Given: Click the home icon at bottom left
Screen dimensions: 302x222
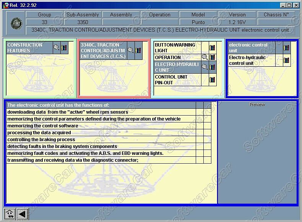Looking at the screenshot, I should [10, 214].
